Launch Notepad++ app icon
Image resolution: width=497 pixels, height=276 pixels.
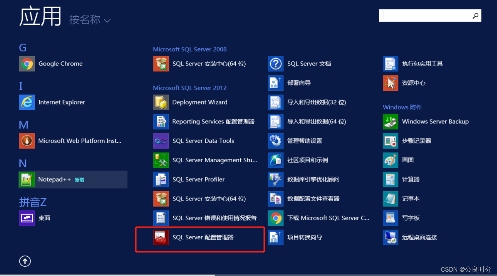(x=27, y=180)
